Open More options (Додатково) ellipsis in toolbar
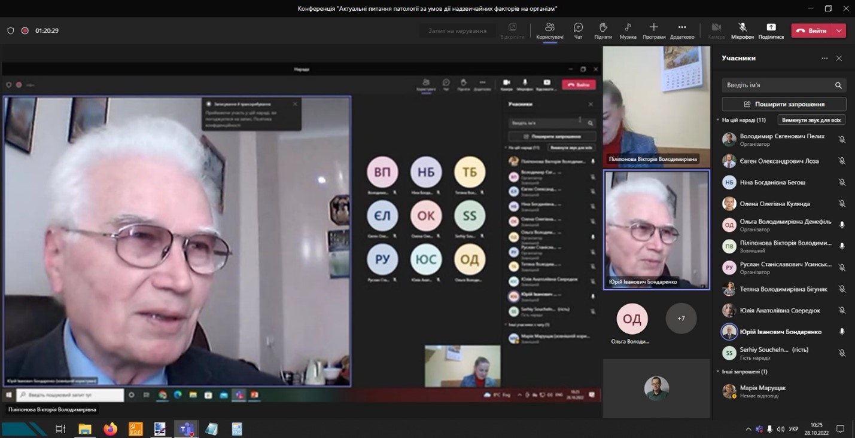 [681, 28]
